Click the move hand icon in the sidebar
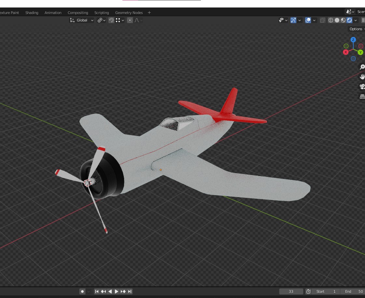The width and height of the screenshot is (365, 298). coord(362,77)
